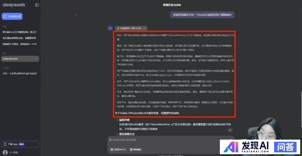Click the user's lora download link message
This screenshot has height=156, width=302.
pos(202,15)
